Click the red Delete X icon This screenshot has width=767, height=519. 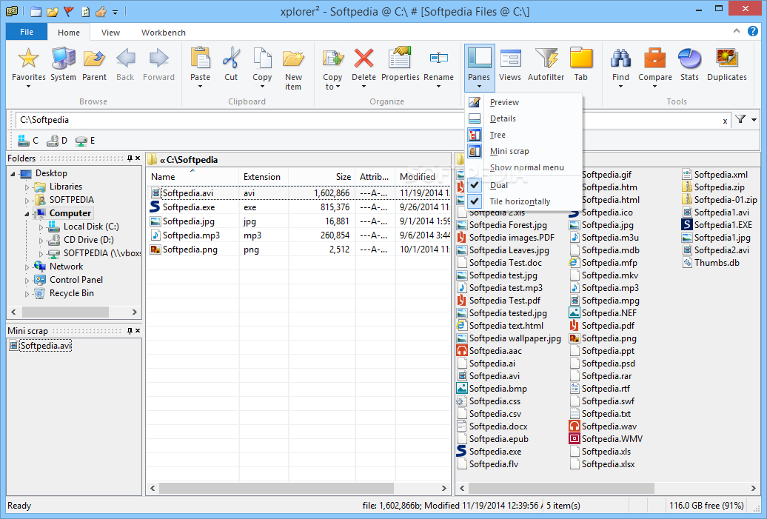(x=364, y=58)
